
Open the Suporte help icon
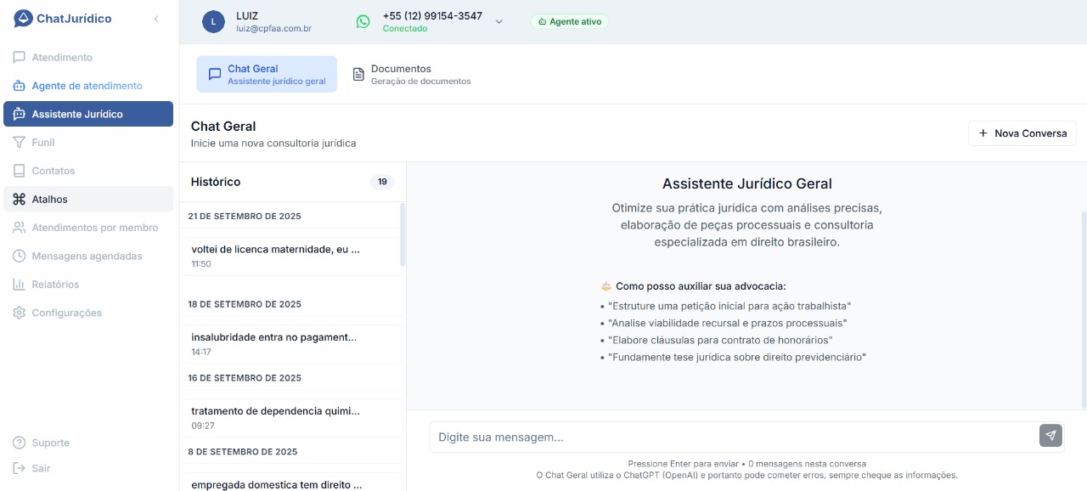click(x=19, y=443)
